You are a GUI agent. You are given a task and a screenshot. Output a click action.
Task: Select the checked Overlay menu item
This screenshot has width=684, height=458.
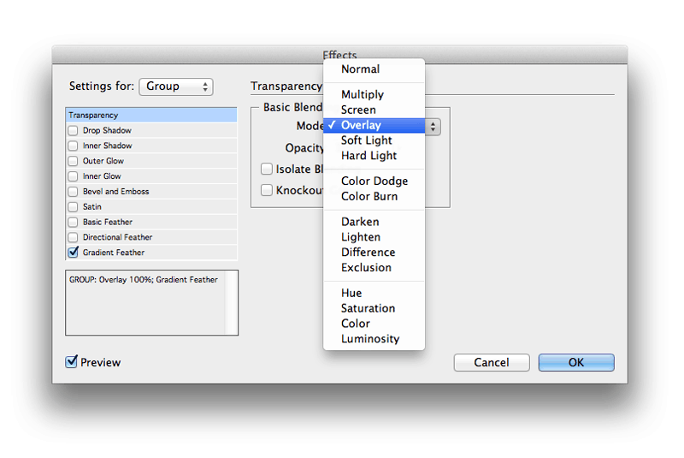click(x=374, y=125)
